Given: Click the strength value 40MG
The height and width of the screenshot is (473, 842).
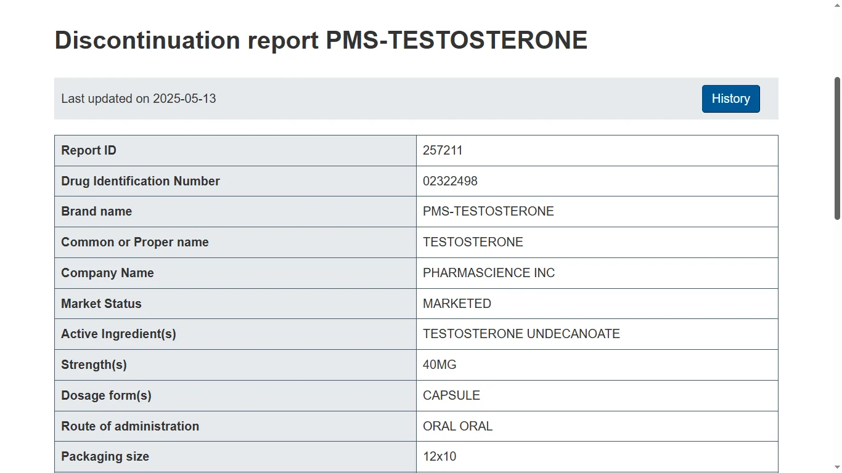Looking at the screenshot, I should (x=439, y=365).
